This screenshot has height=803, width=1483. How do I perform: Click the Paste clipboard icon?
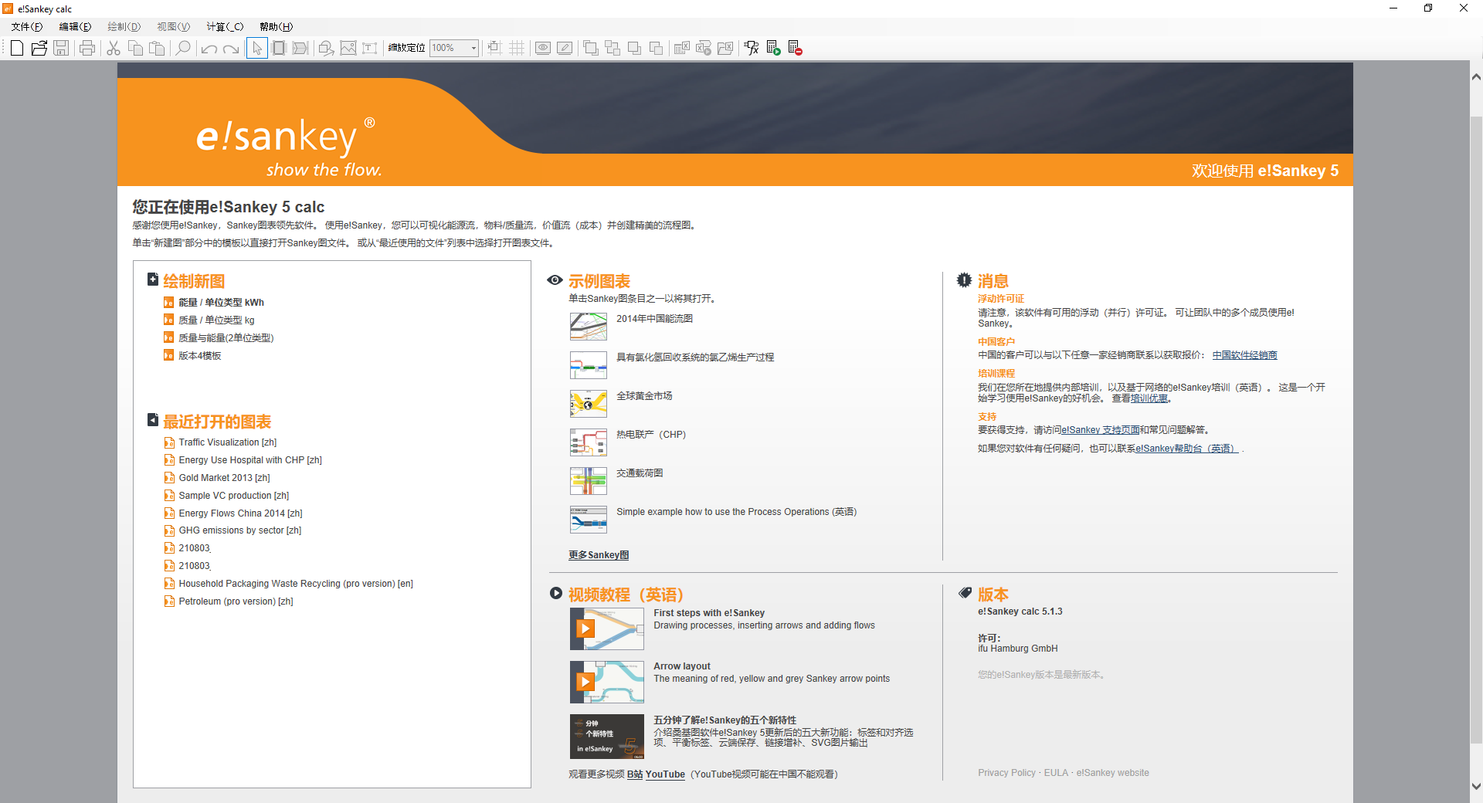point(157,48)
